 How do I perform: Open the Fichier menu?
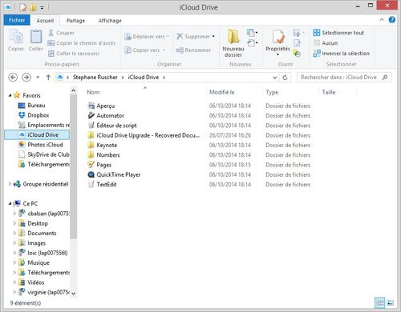click(x=17, y=20)
